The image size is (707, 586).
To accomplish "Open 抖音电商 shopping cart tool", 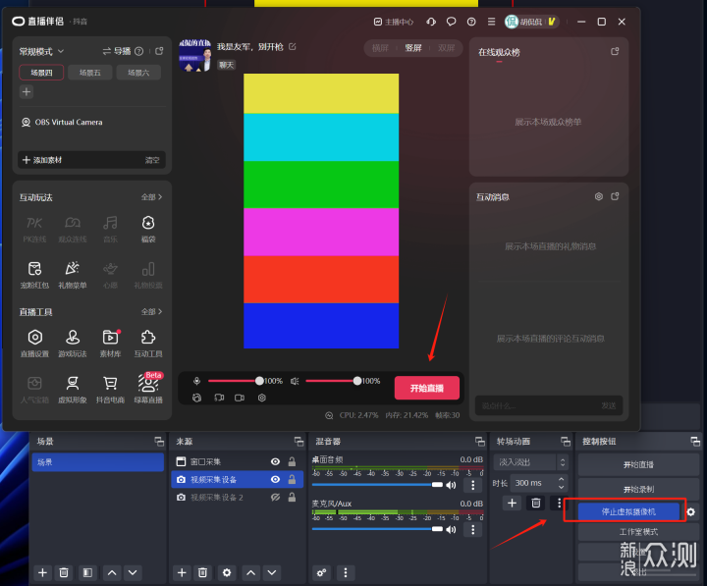I will [111, 387].
